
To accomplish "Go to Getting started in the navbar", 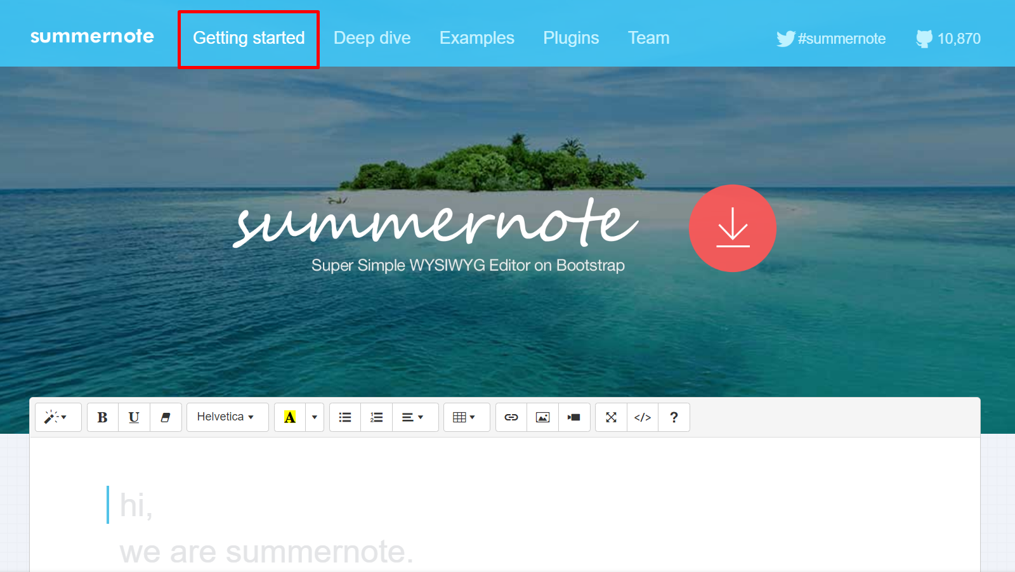I will 249,38.
